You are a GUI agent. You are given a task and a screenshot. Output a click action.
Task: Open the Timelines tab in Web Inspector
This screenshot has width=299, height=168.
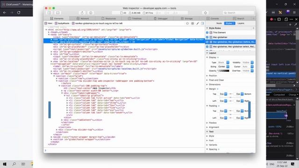coord(135,19)
